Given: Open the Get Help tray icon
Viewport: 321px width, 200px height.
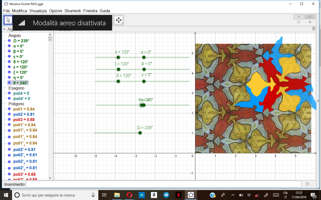Looking at the screenshot, I should [213, 195].
